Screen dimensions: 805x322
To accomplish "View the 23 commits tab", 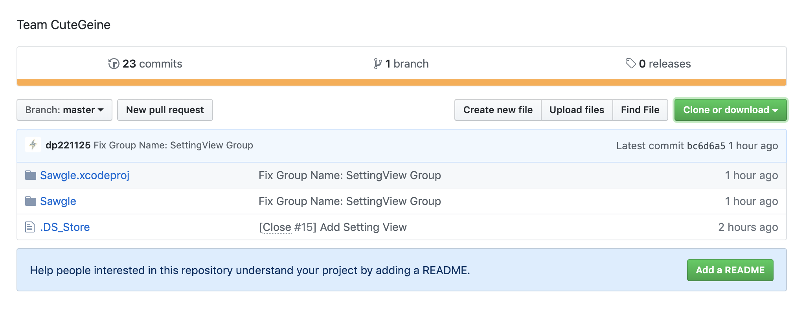I will [145, 64].
